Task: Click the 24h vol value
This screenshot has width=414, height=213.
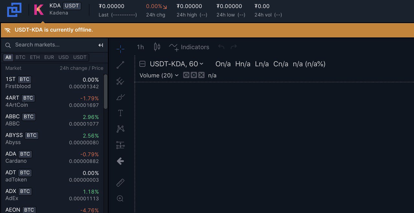Action: point(262,6)
